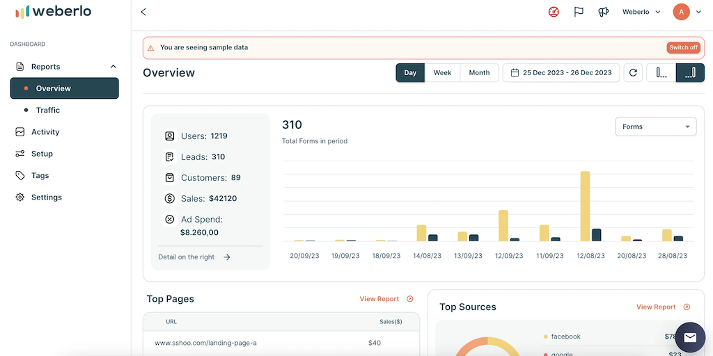Switch off sample data

tap(682, 48)
